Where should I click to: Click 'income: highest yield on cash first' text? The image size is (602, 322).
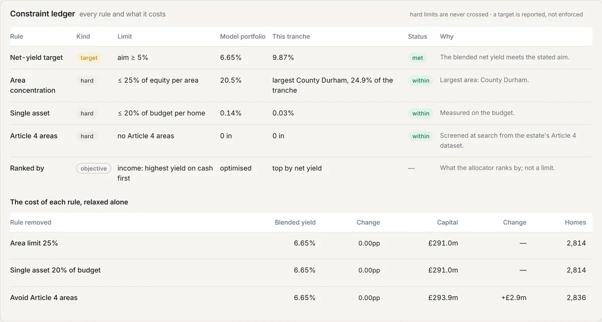(x=165, y=173)
